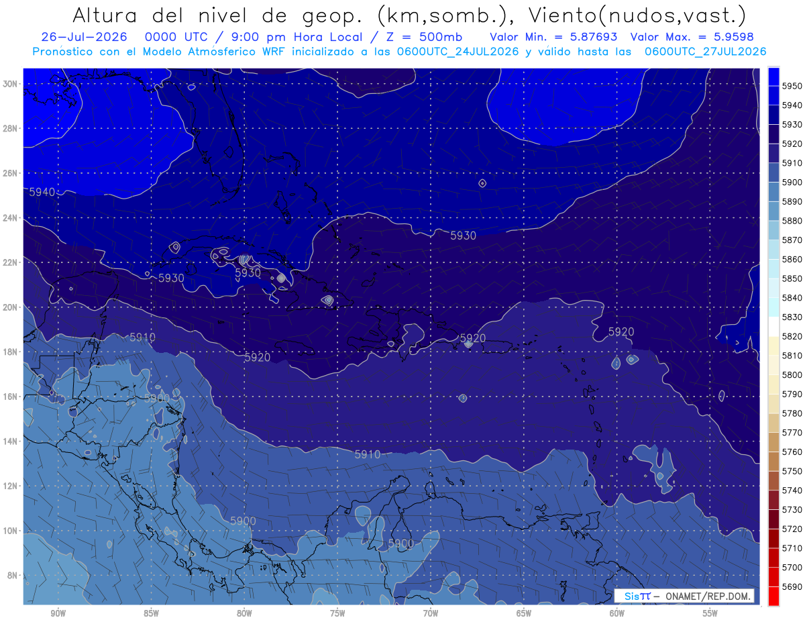Click the 70W longitude axis label
The height and width of the screenshot is (622, 805).
pyautogui.click(x=431, y=613)
